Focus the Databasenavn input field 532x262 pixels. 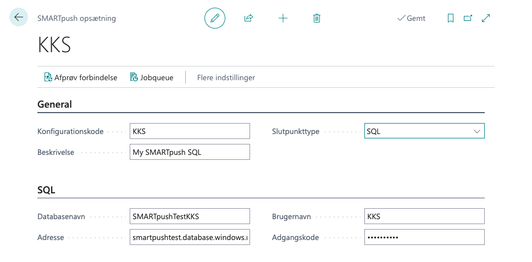[x=190, y=216]
